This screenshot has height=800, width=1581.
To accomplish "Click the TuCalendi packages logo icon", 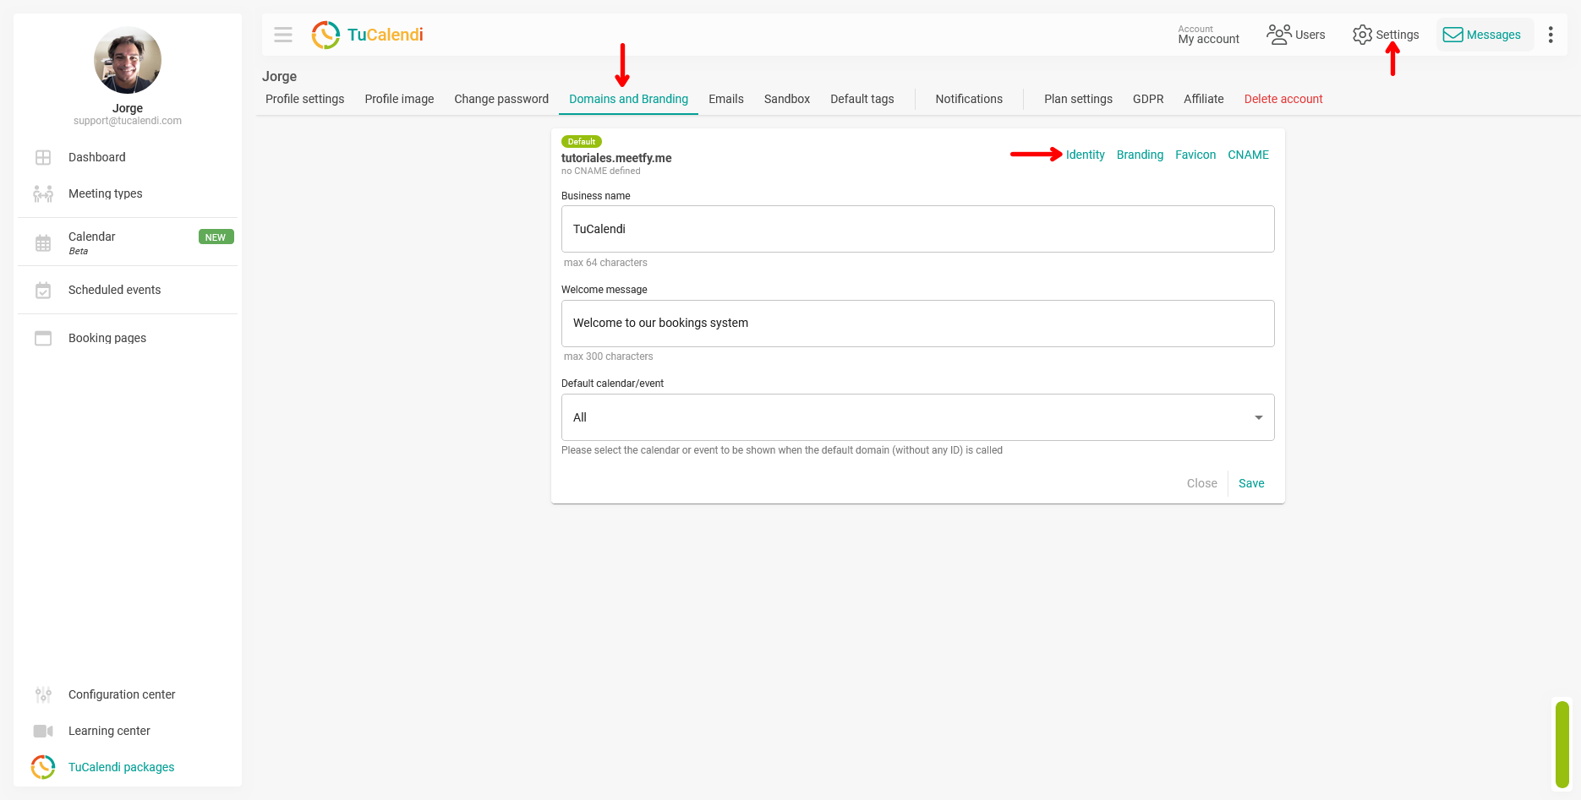I will 43,767.
